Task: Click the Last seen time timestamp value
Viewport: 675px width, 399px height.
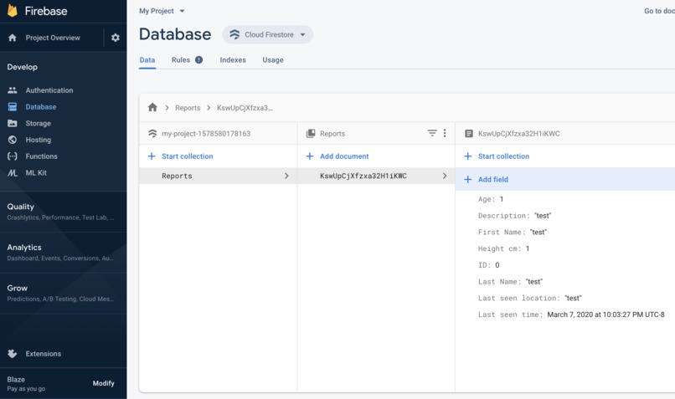Action: [x=605, y=315]
